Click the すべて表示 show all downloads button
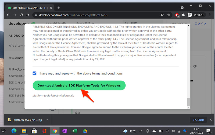Image resolution: width=215 pixels, height=135 pixels. [198, 120]
